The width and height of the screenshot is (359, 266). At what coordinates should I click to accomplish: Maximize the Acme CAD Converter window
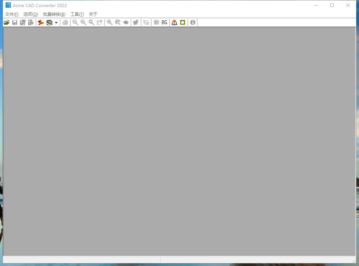coord(332,5)
